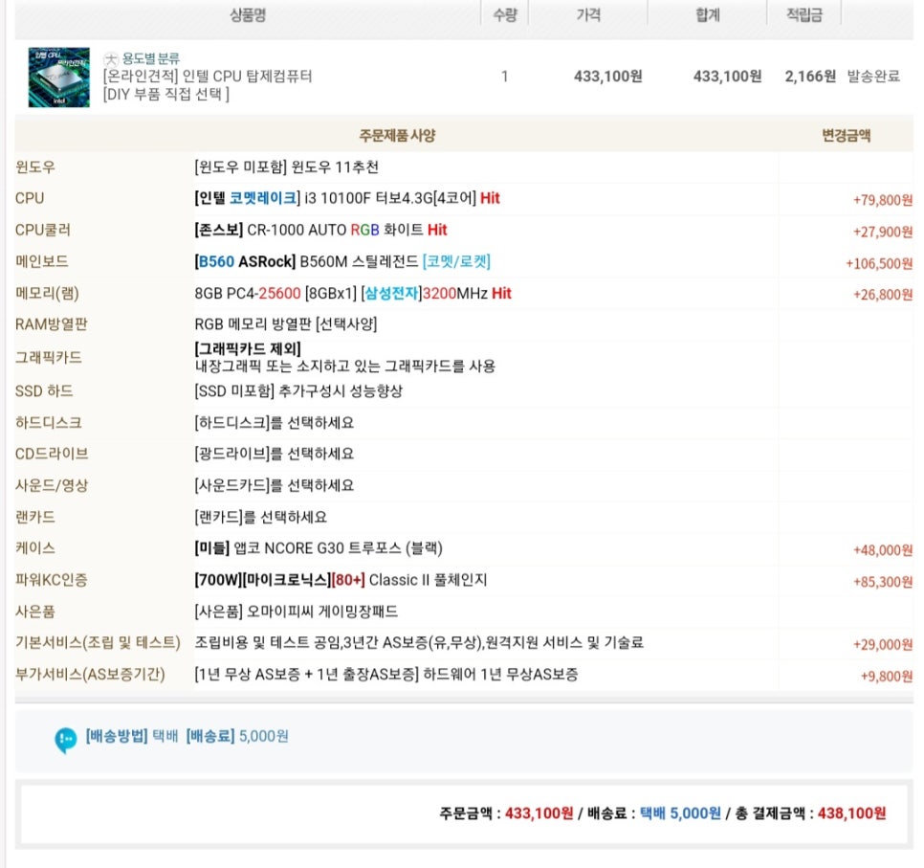
Task: Click the 총 결제금액 438,100원 total
Action: 811,813
